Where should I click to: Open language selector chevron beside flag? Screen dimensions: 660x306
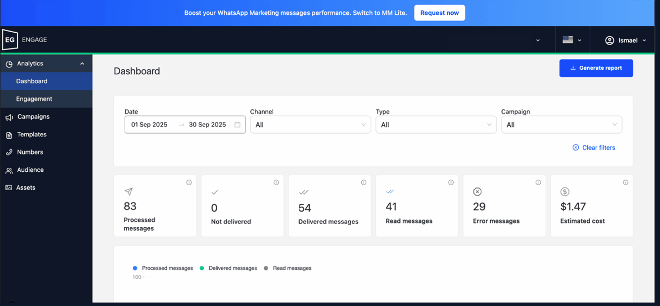click(579, 41)
